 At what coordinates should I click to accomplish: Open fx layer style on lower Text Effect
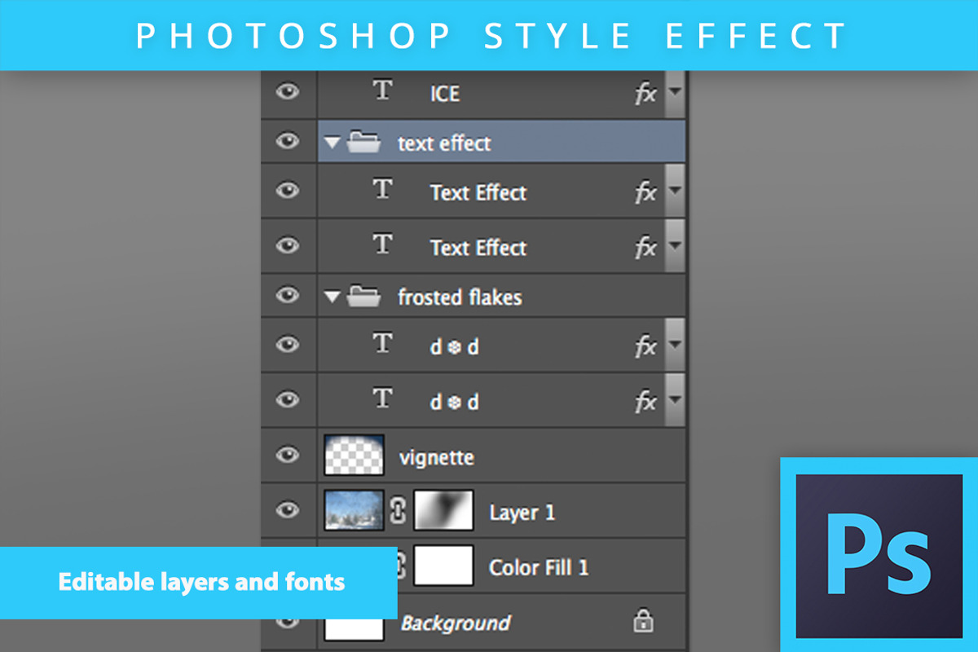pos(645,247)
